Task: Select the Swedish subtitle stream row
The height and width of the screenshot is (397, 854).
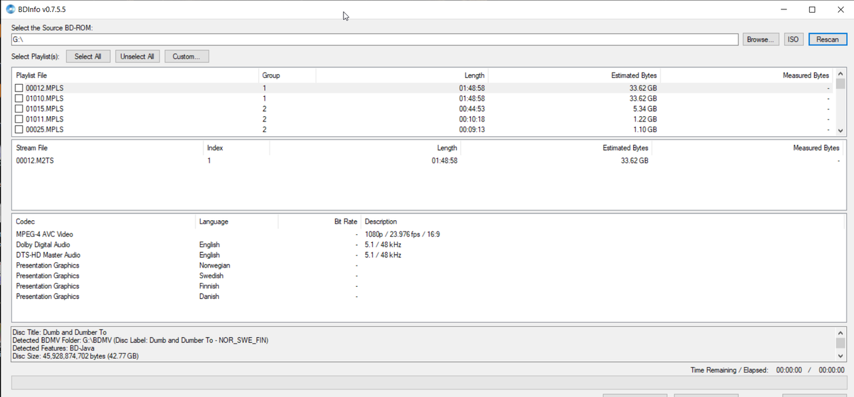Action: coord(428,276)
